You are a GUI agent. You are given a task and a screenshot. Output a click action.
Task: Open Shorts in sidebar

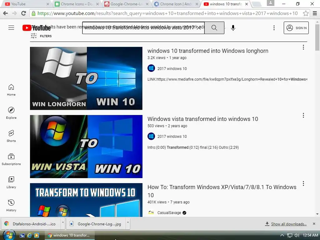click(x=11, y=136)
